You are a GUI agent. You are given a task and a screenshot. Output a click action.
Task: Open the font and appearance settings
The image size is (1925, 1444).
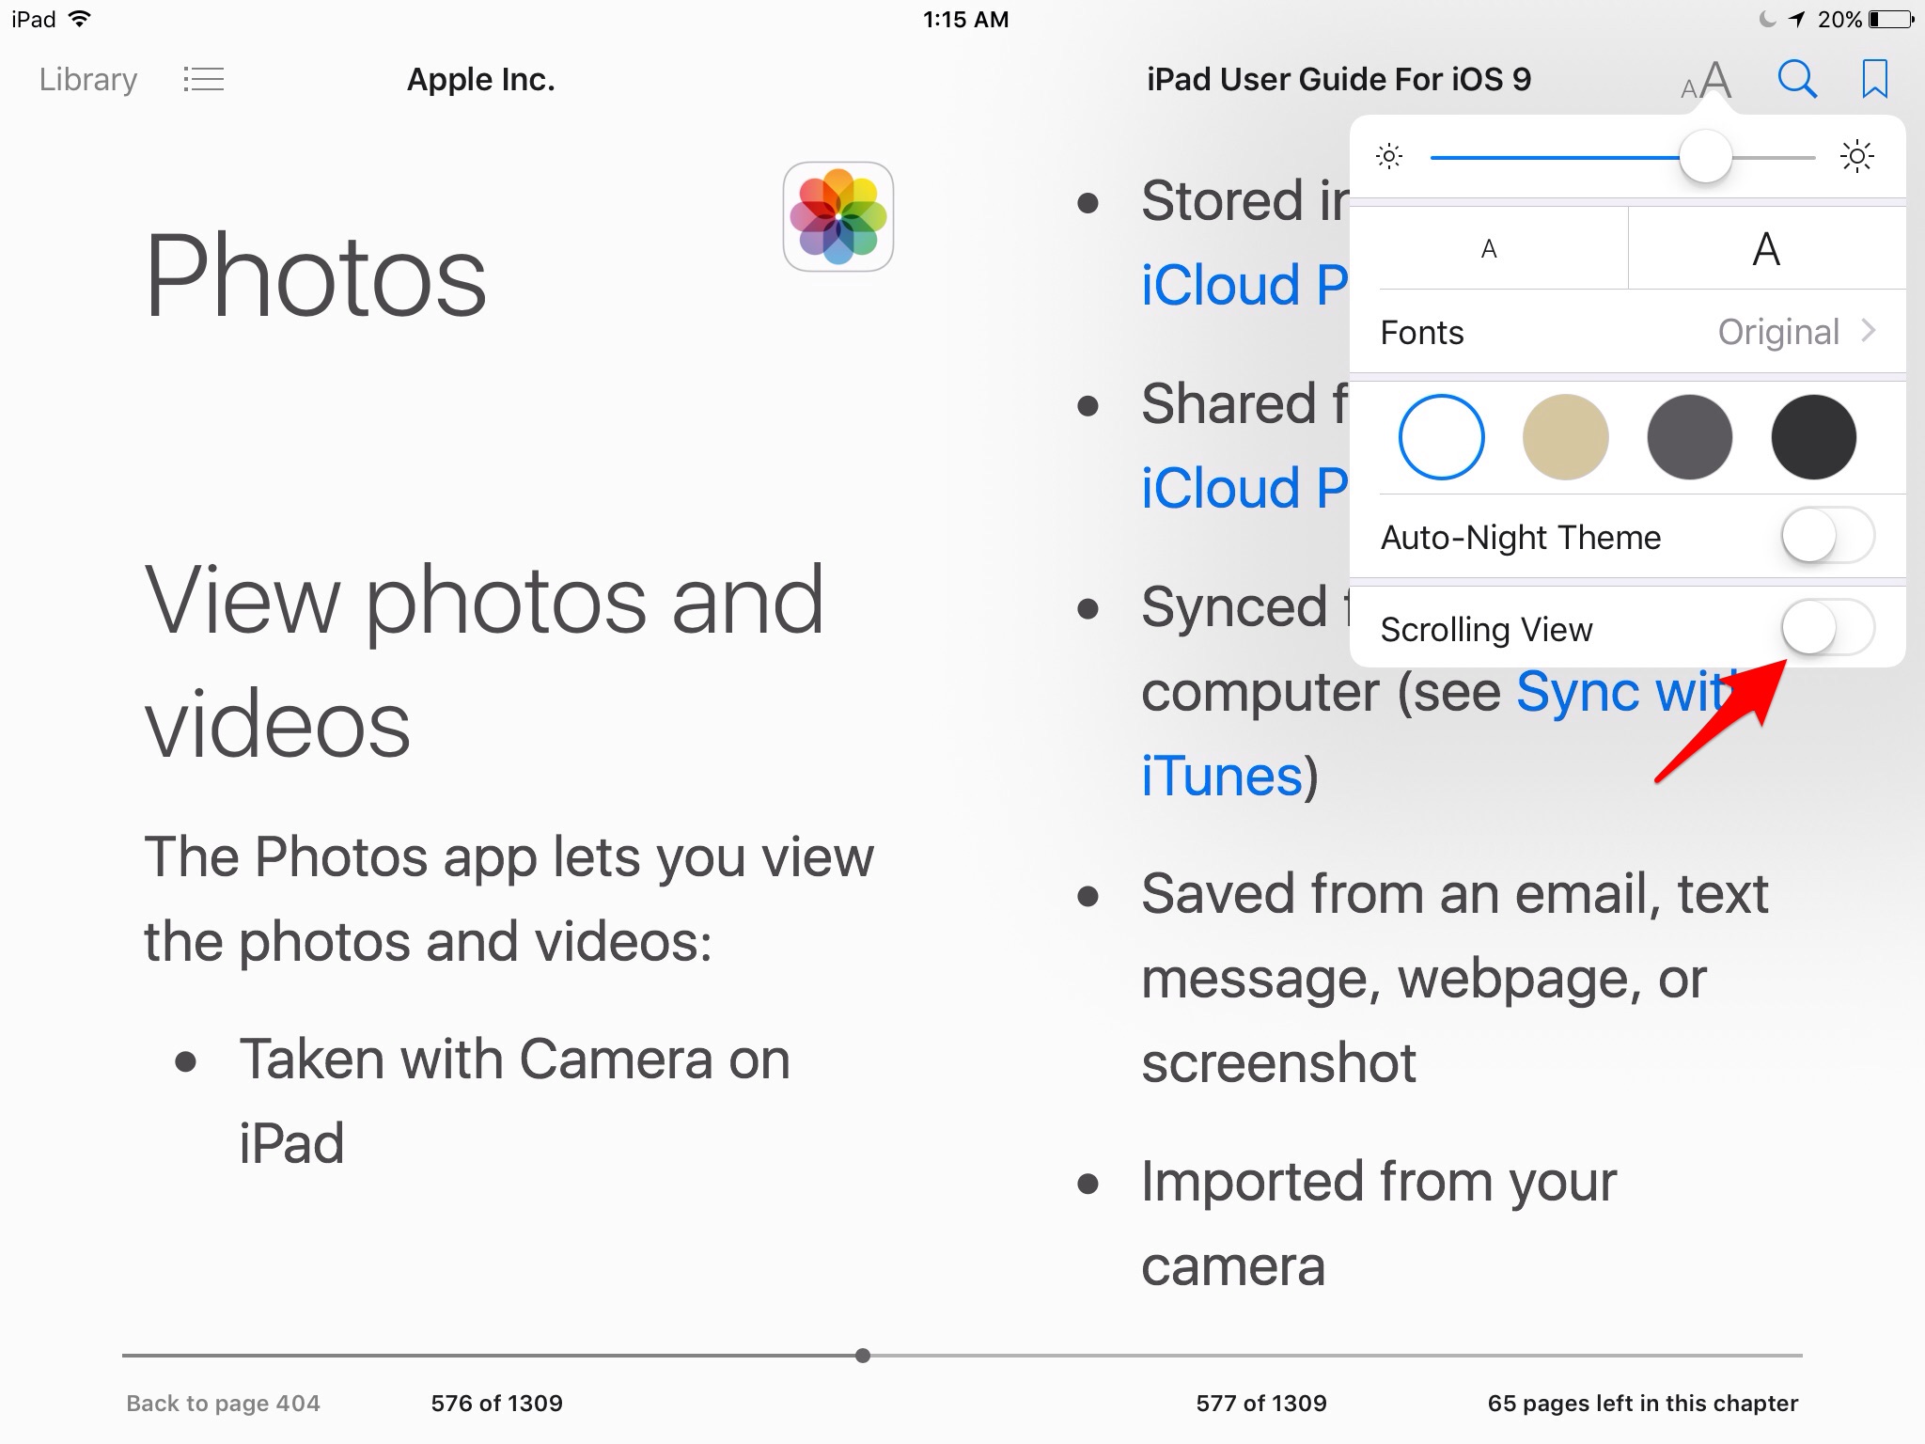(1708, 79)
